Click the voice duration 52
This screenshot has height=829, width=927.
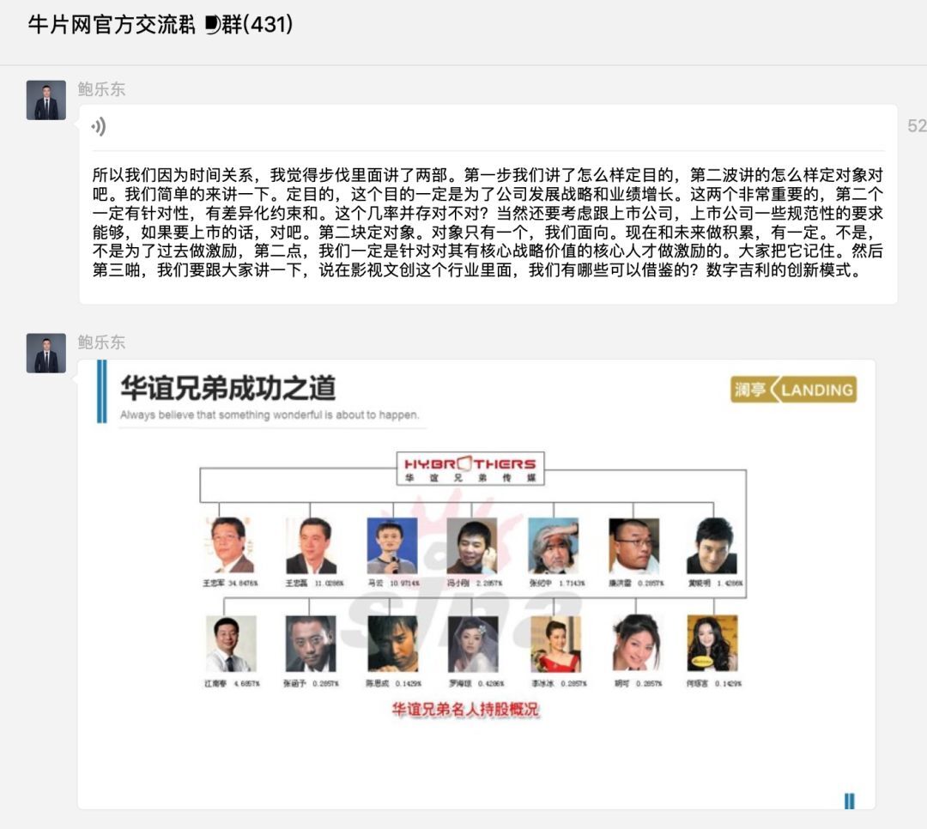pyautogui.click(x=917, y=126)
